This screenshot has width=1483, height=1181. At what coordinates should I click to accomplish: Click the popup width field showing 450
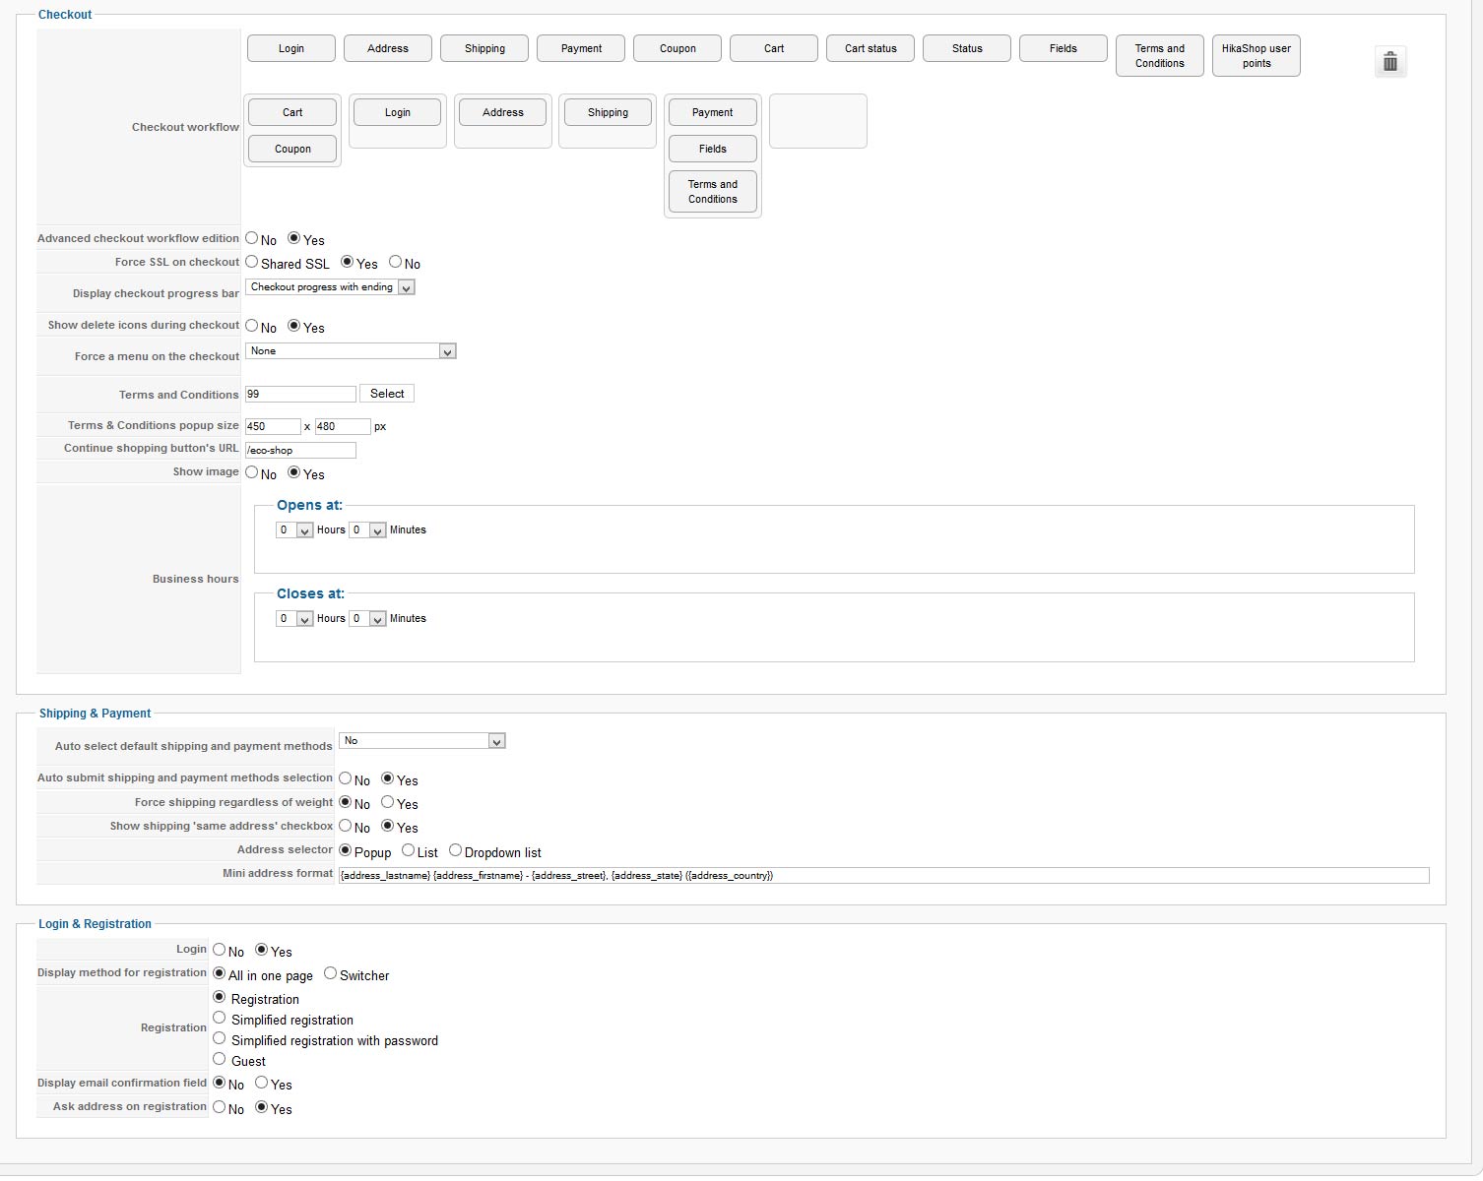(x=273, y=426)
